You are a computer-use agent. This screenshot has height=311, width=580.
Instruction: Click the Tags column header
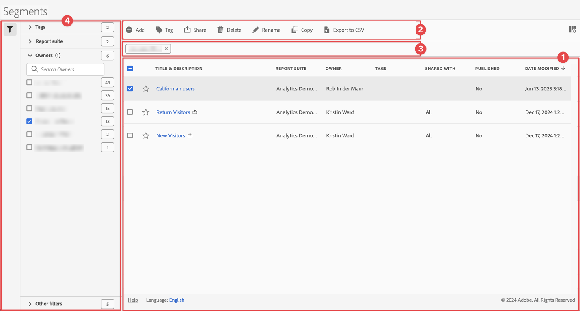tap(381, 69)
